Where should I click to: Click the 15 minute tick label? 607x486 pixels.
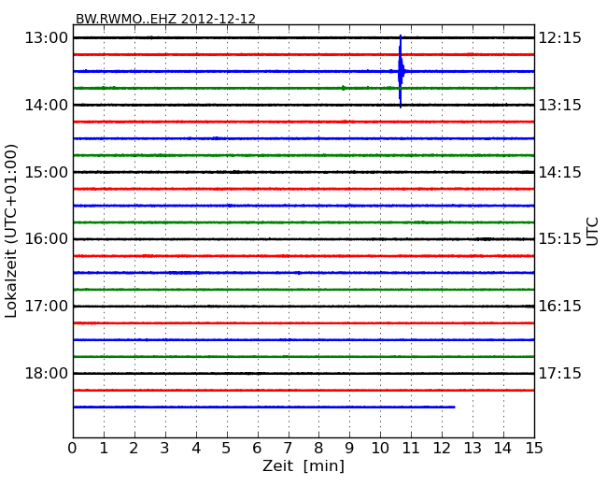[534, 449]
